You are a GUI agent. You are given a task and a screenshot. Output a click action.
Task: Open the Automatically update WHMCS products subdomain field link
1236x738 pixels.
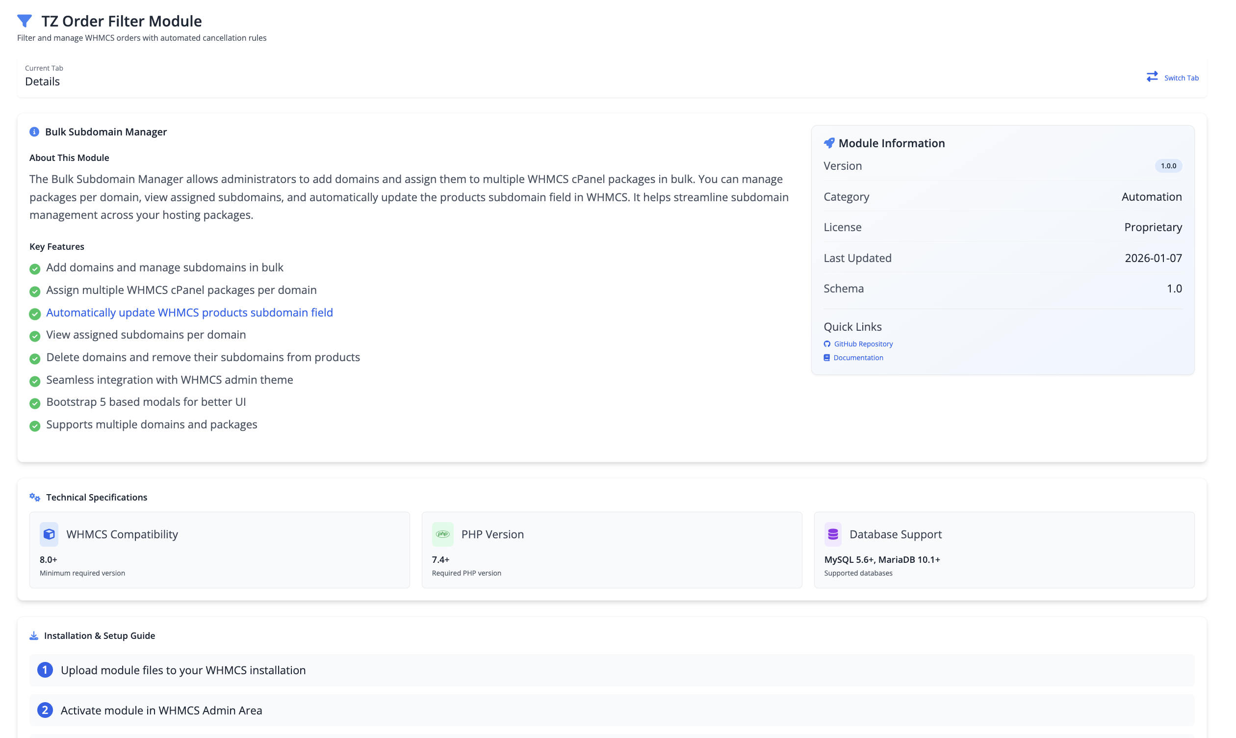[x=189, y=312]
